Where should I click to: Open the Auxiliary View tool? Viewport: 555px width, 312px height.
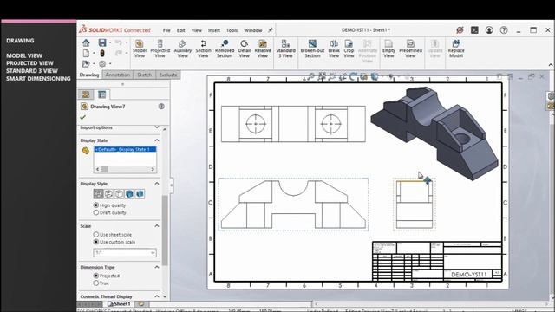pos(182,49)
